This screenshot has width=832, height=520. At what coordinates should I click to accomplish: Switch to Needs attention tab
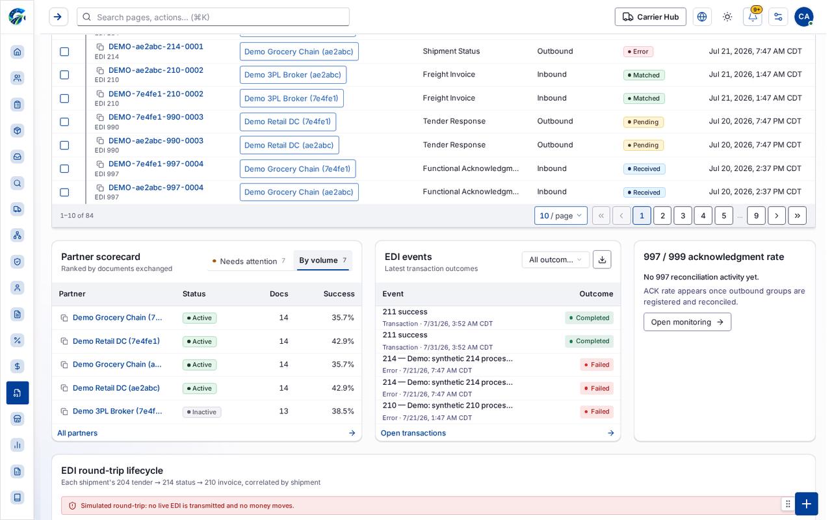249,261
